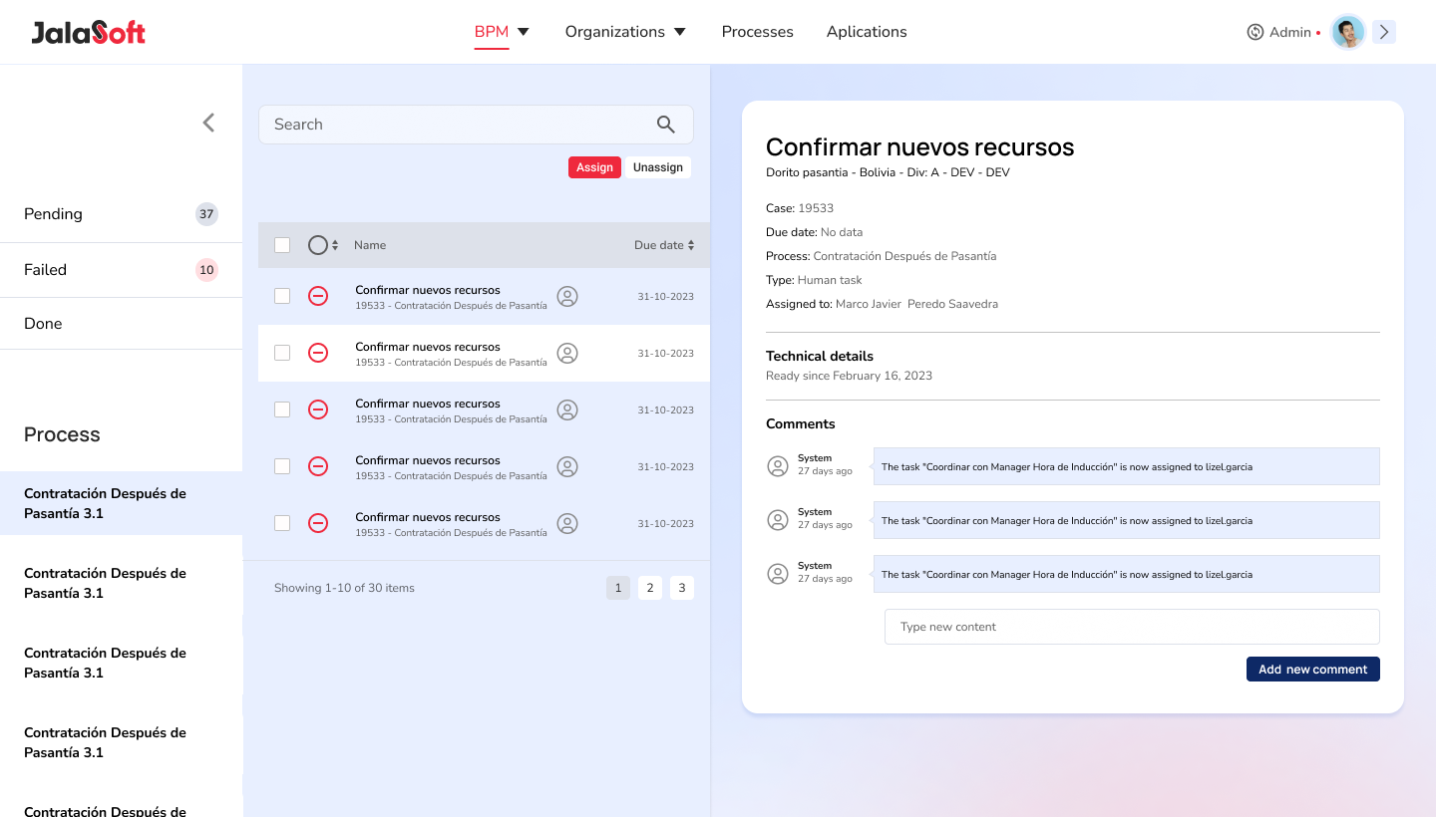The width and height of the screenshot is (1436, 817).
Task: Click the red status icon in highlighted row
Action: point(318,353)
